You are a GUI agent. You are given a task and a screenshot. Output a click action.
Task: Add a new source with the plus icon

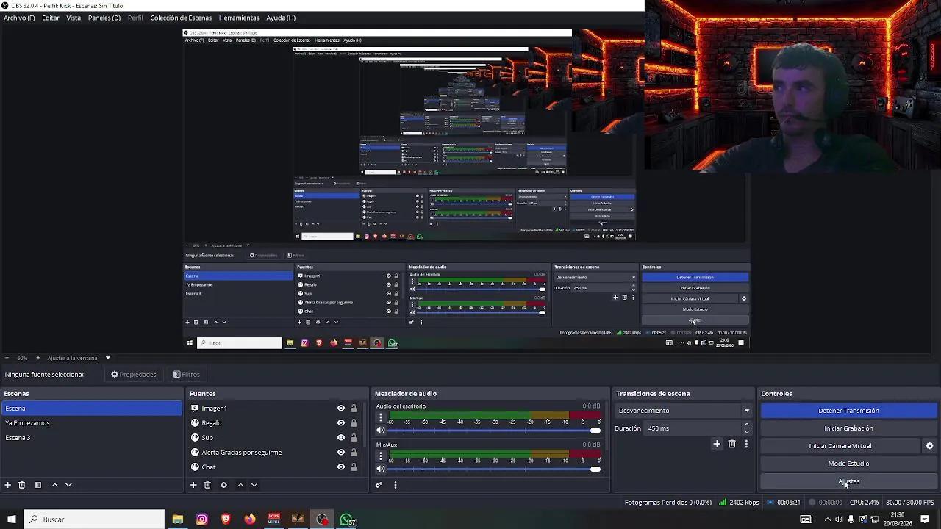click(x=193, y=485)
